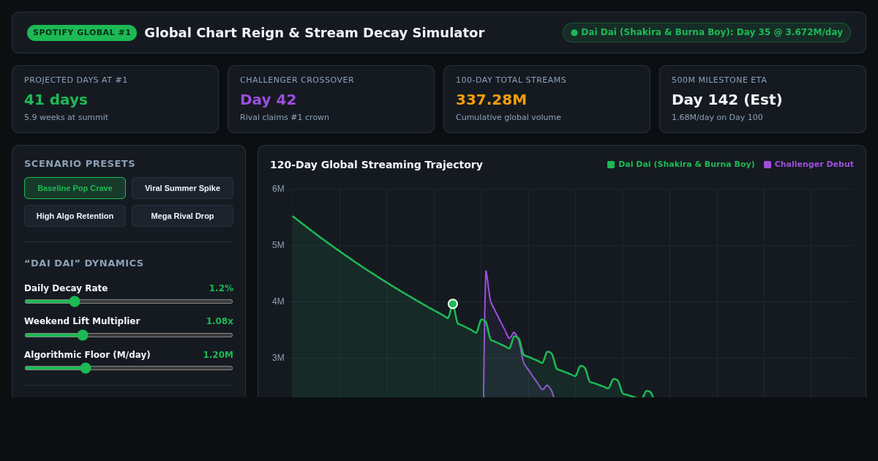Click the 3M y-axis label
This screenshot has height=461, width=878.
(278, 358)
